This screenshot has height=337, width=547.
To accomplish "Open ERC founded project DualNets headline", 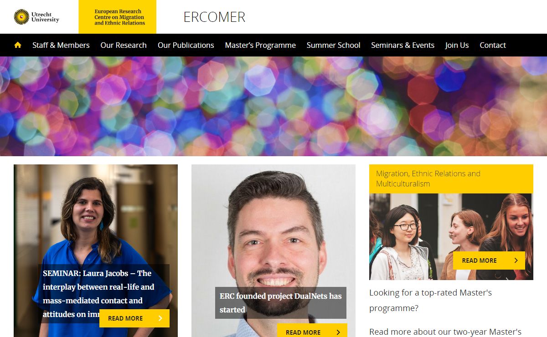I will (x=280, y=303).
